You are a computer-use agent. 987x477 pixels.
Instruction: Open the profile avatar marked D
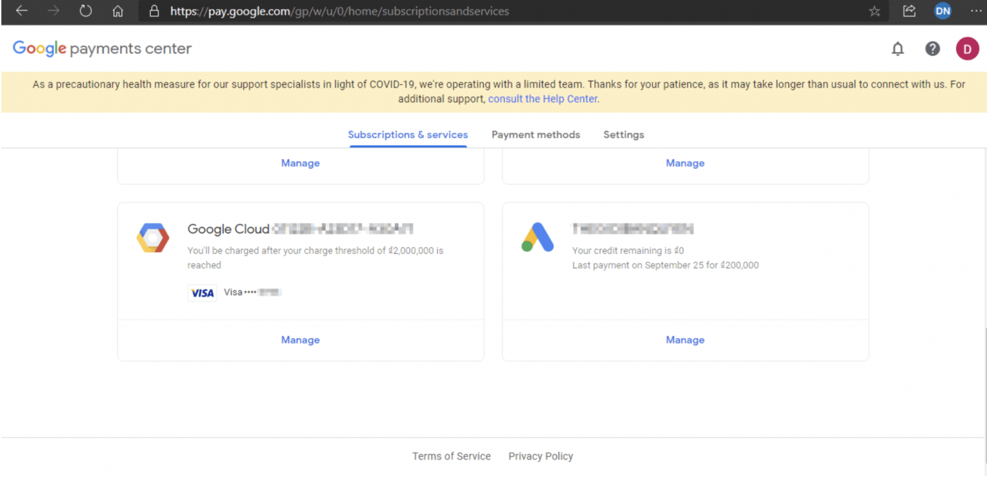967,48
